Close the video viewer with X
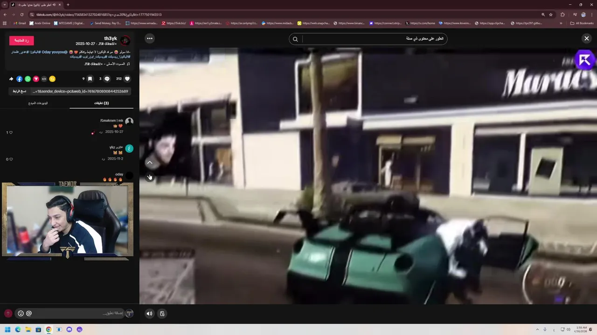 [586, 38]
